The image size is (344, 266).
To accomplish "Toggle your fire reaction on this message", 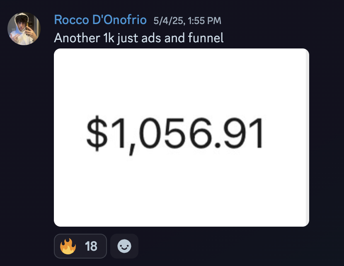I will coord(80,246).
